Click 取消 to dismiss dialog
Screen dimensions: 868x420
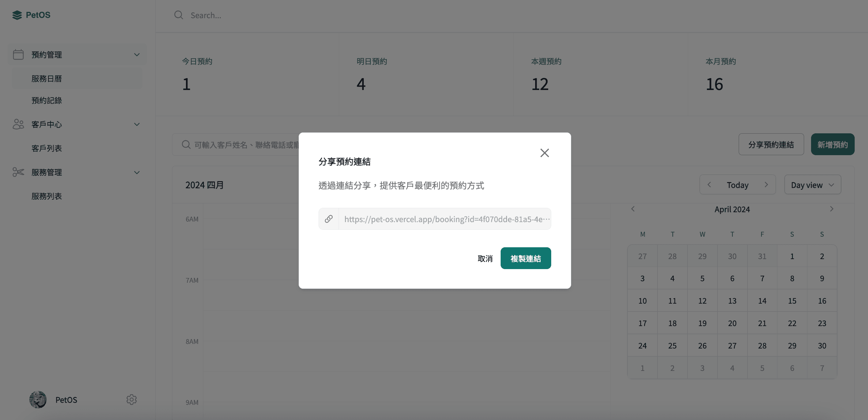click(485, 258)
